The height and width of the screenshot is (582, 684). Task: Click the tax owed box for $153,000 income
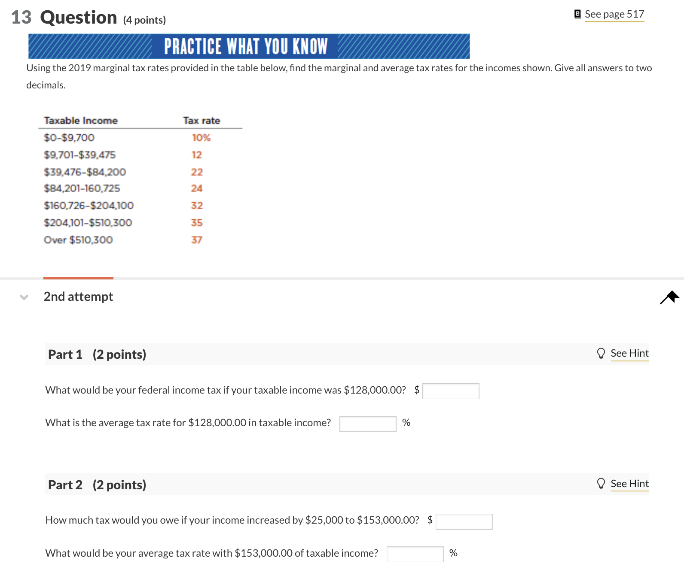(464, 521)
